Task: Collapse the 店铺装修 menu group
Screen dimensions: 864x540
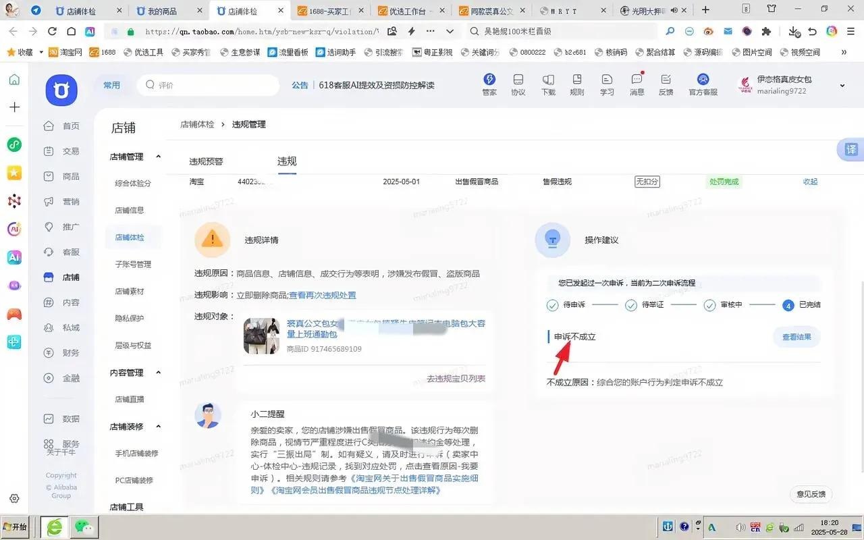Action: pos(159,427)
